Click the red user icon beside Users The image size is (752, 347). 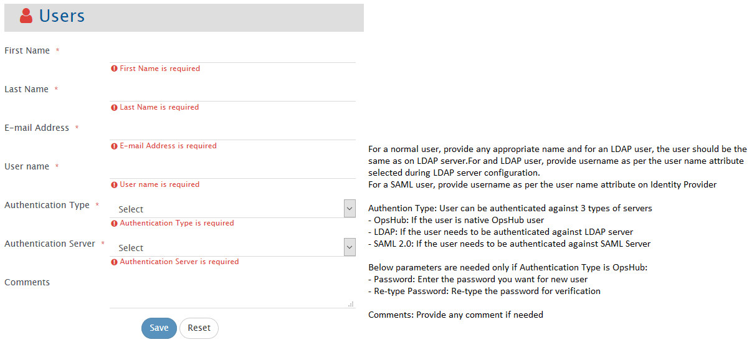click(x=26, y=16)
